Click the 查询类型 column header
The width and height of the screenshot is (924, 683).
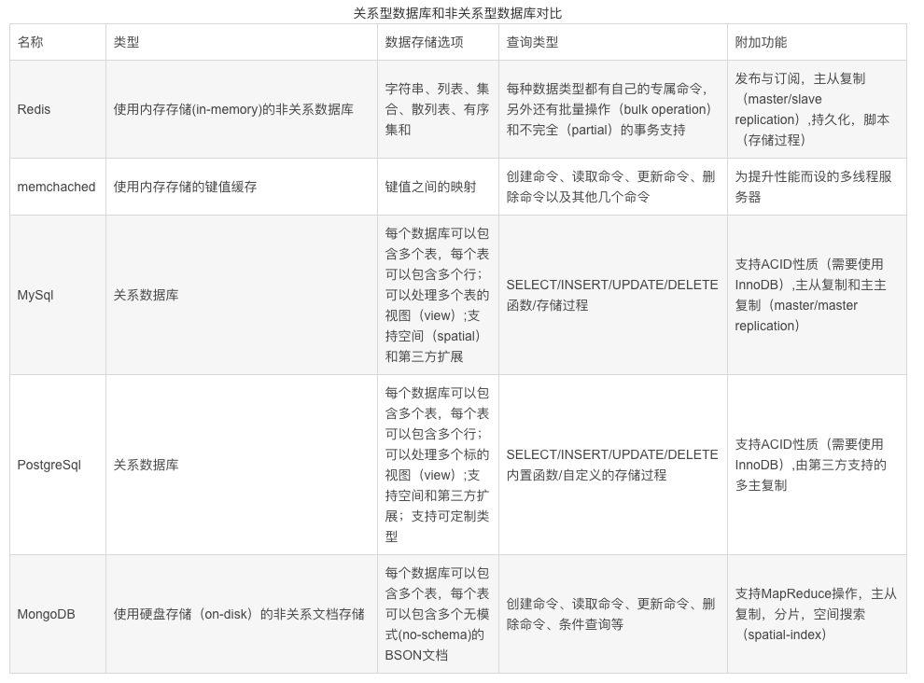(613, 42)
